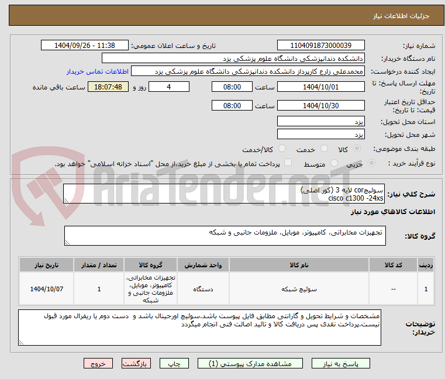
Task: Click the request creator name field
Action: [x=248, y=71]
